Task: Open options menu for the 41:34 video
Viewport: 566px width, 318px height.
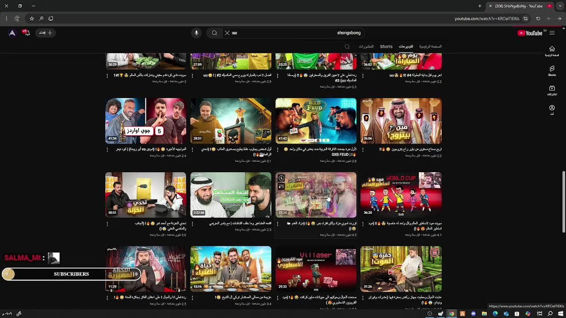Action: (107, 150)
